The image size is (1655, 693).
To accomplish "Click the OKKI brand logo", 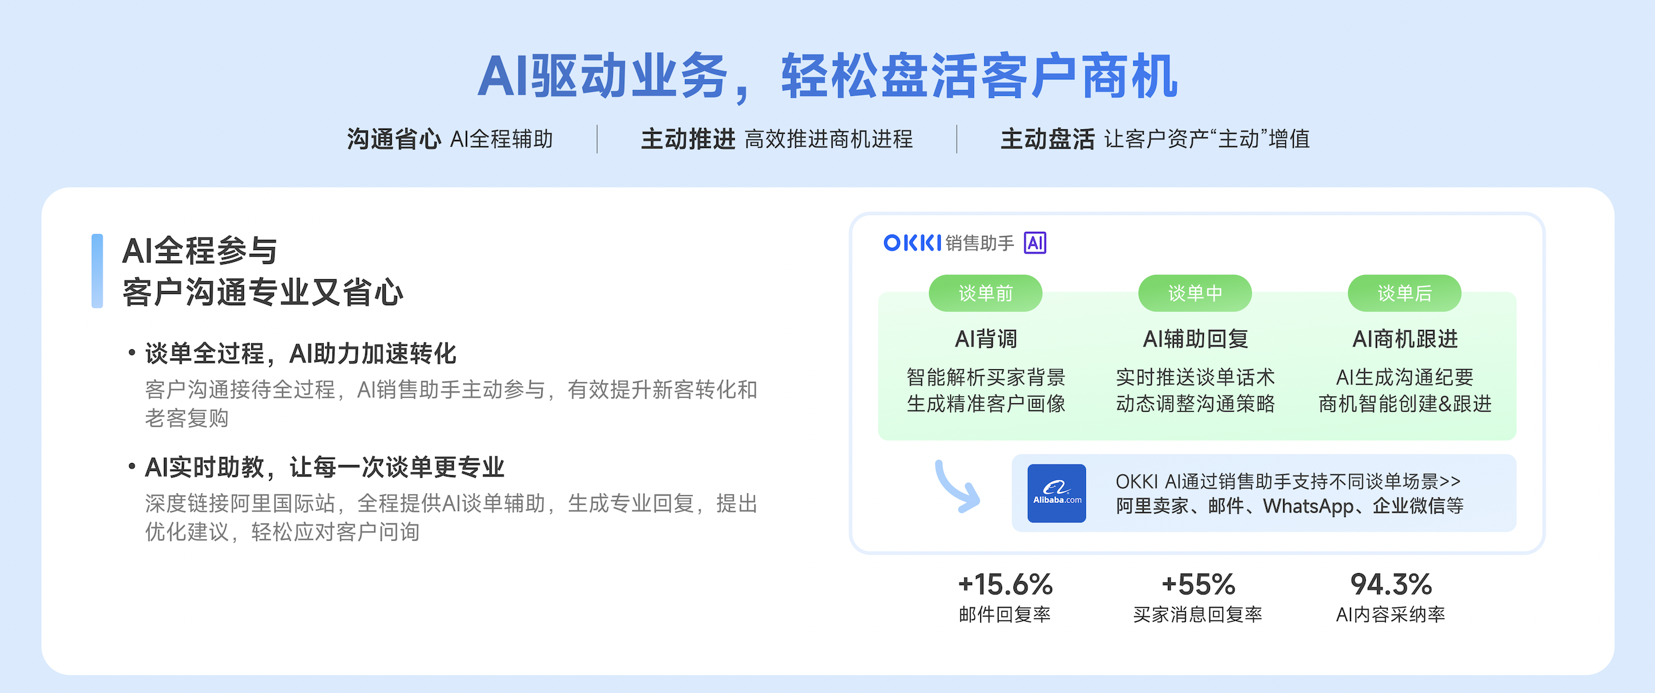I will tap(912, 243).
